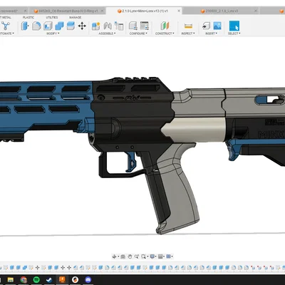285x285 pixels.
Task: Open Discord from the taskbar
Action: [88, 280]
